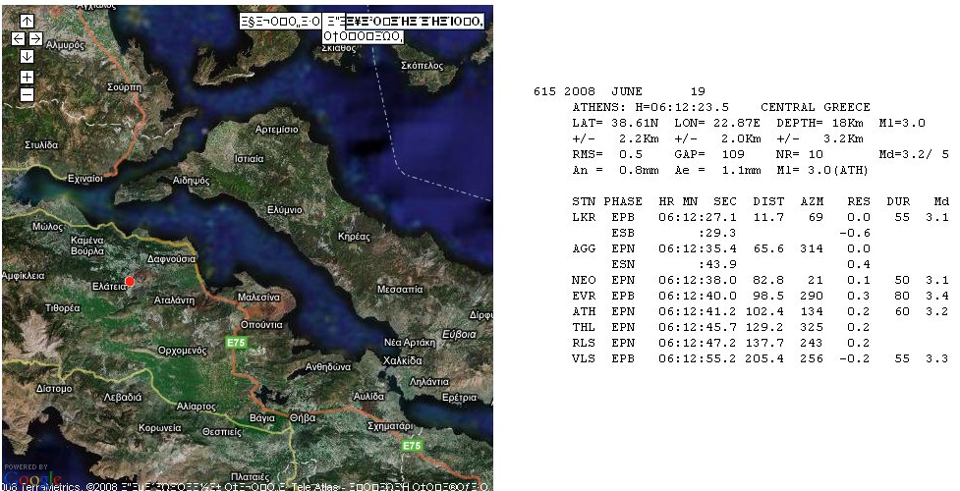Click the distance value 205.4
This screenshot has height=491, width=960.
[x=764, y=358]
